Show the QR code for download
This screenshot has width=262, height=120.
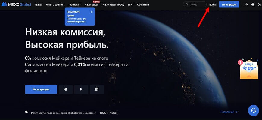tap(97, 89)
